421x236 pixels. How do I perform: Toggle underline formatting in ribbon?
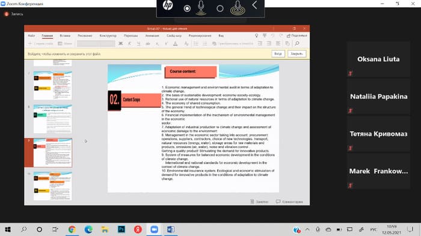pyautogui.click(x=138, y=44)
